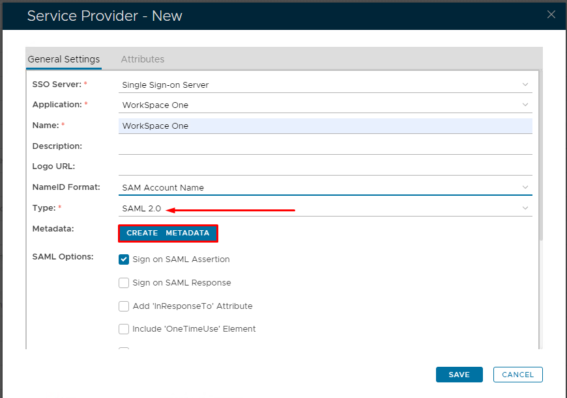Cancel the service provider creation
This screenshot has height=398, width=567.
coord(517,375)
